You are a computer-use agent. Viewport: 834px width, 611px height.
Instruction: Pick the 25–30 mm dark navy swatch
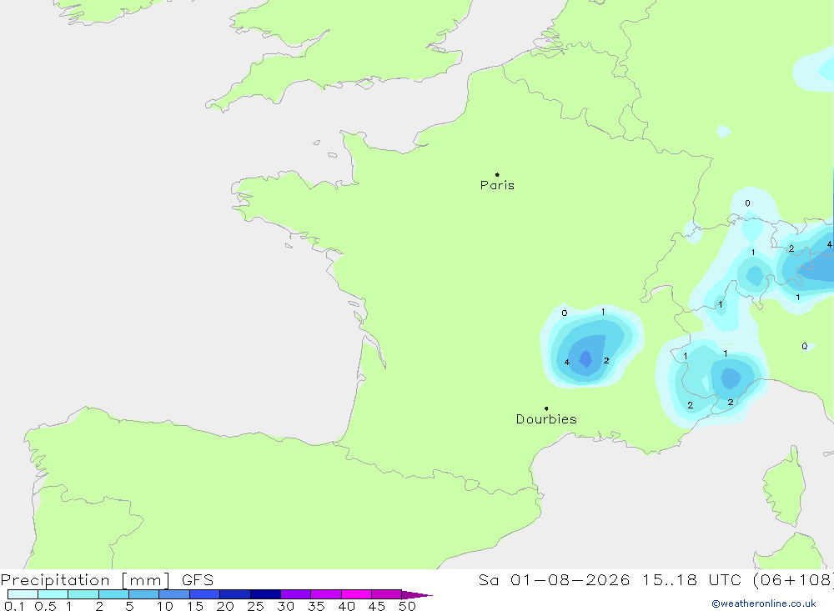265,594
